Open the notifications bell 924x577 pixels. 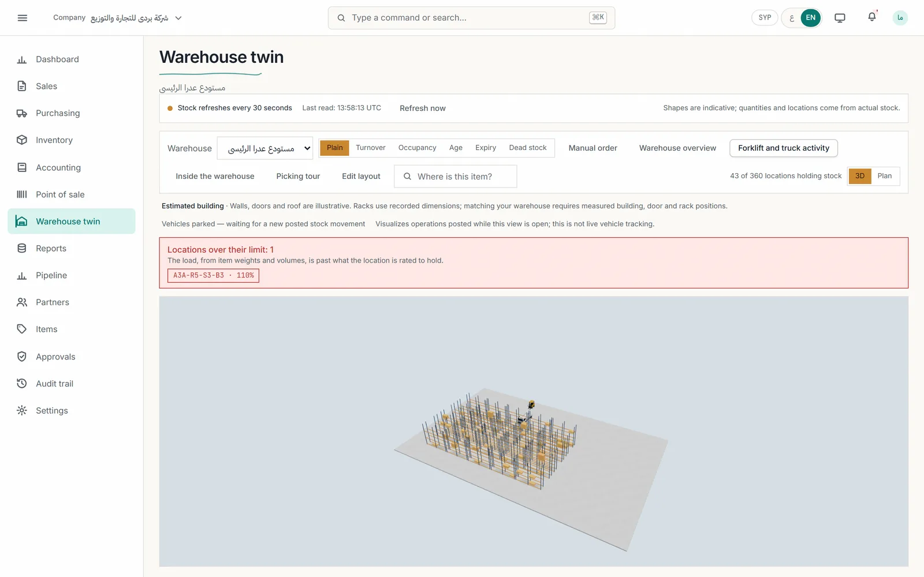[x=872, y=17]
